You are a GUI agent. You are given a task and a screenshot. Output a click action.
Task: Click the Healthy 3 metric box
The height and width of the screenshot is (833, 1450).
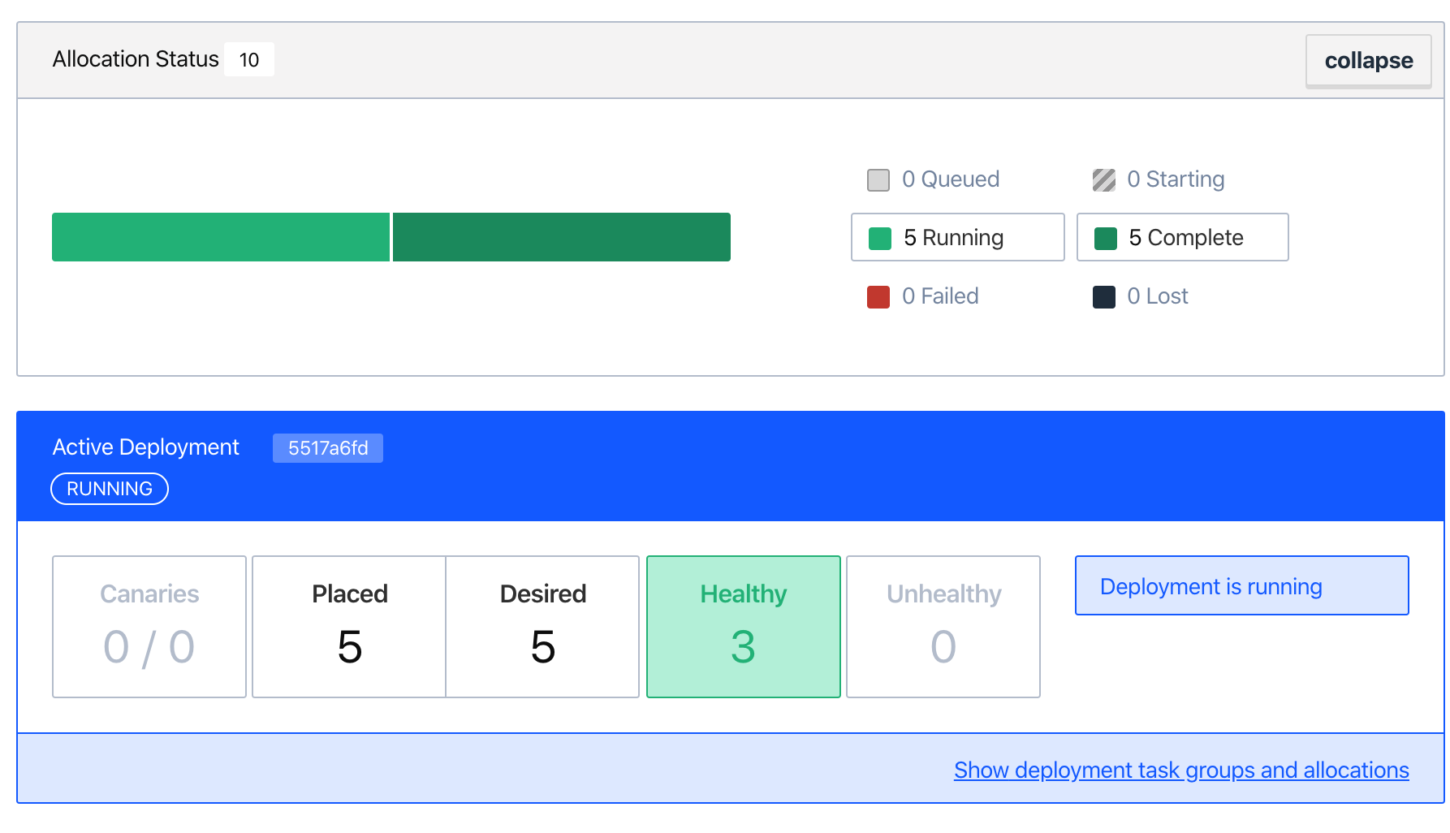click(744, 627)
